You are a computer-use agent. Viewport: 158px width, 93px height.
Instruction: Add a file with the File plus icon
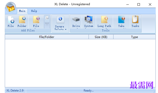pos(11,22)
